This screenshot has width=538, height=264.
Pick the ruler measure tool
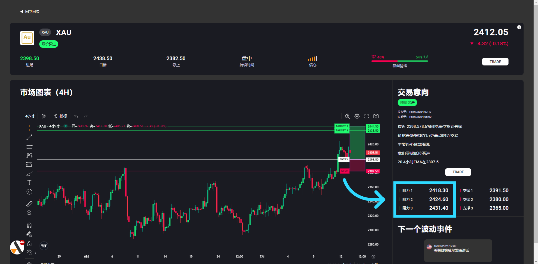29,204
